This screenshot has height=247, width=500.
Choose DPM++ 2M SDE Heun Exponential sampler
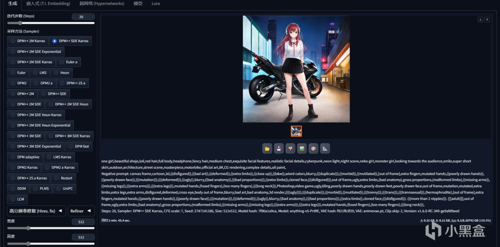pyautogui.click(x=40, y=125)
